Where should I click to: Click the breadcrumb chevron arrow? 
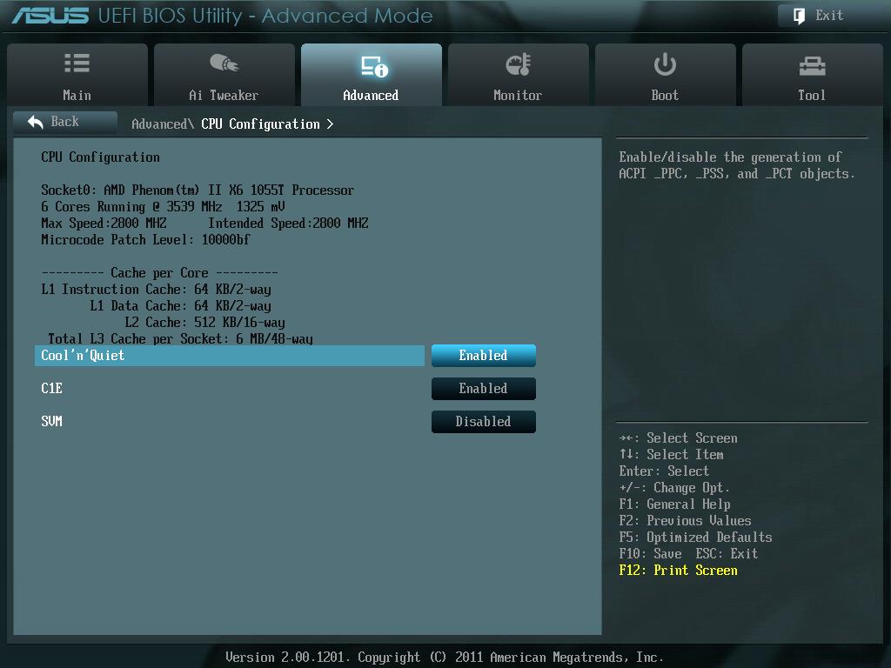pyautogui.click(x=330, y=124)
